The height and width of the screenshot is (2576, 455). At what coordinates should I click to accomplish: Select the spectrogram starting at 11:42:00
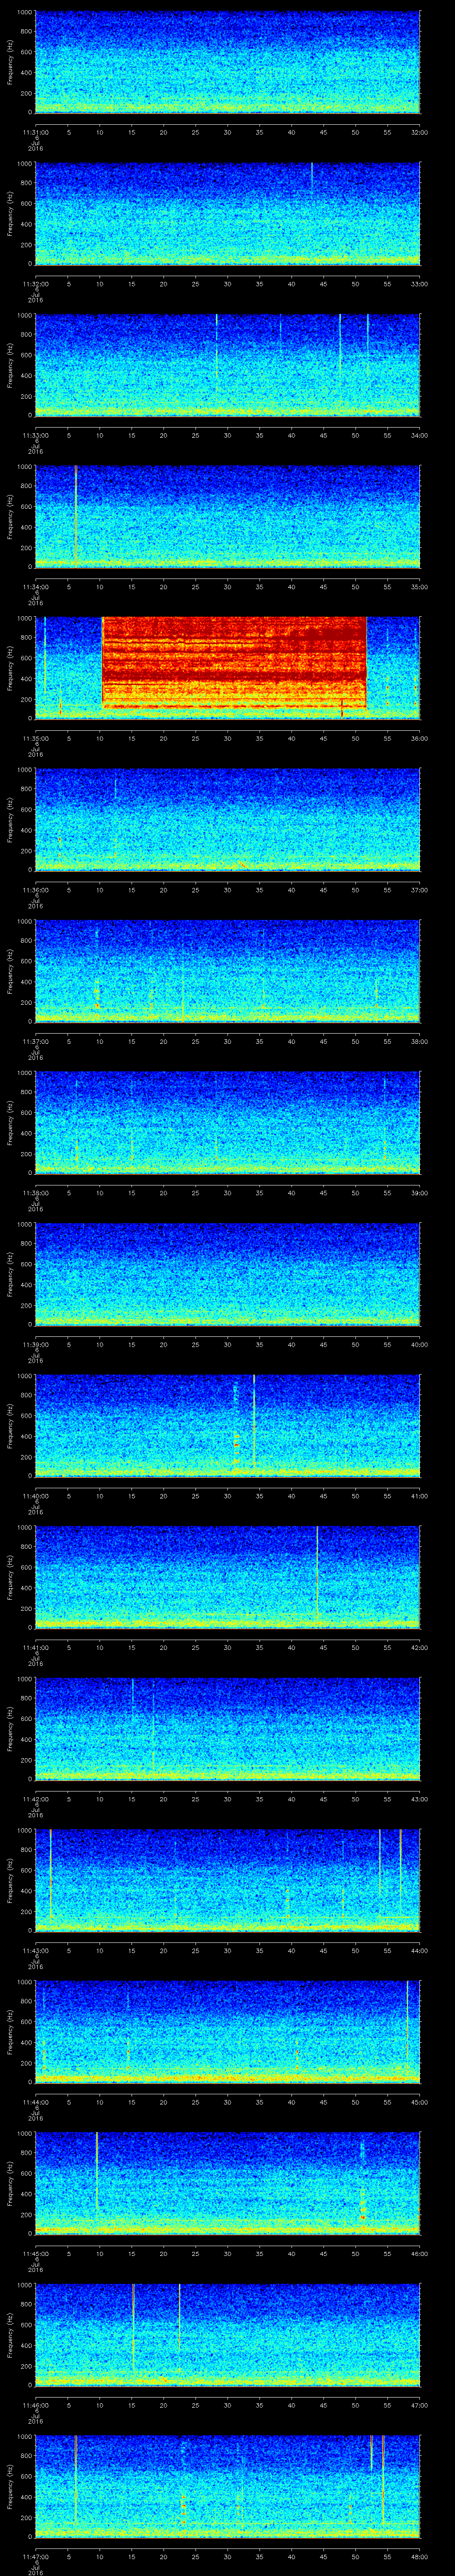227,1728
